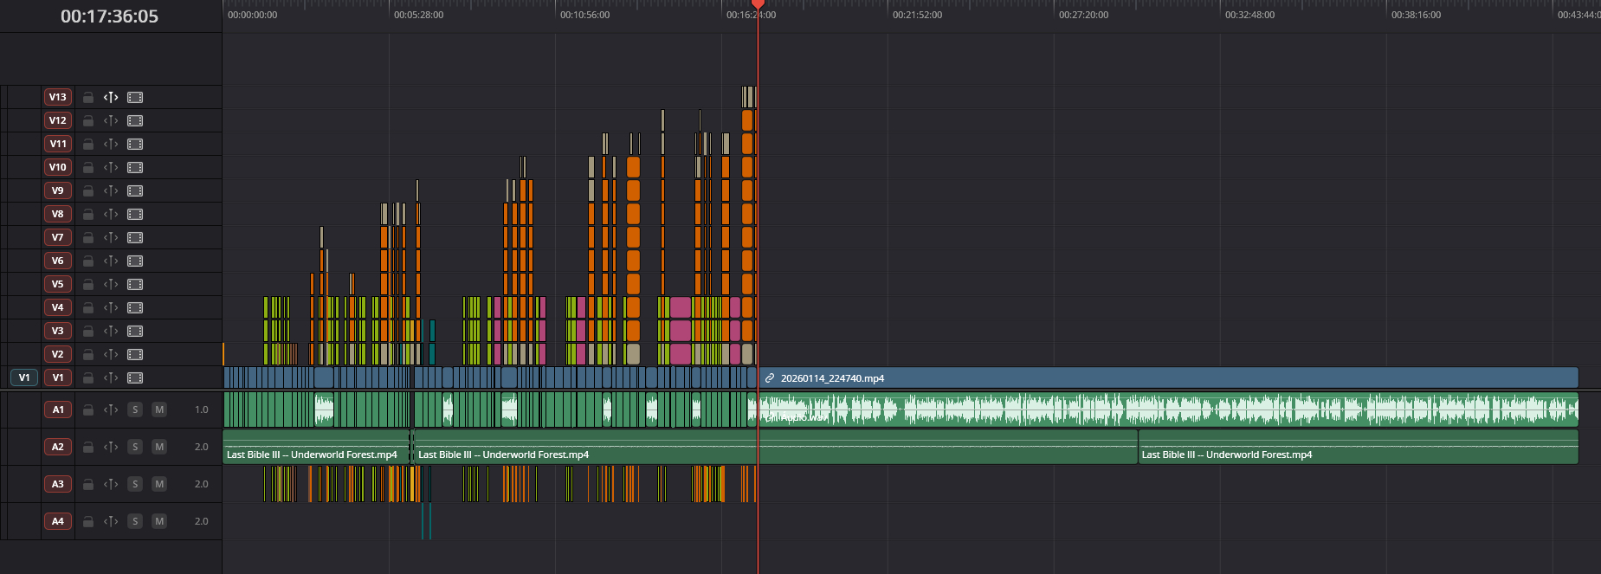This screenshot has height=574, width=1601.
Task: Click the V1 source patch button
Action: pyautogui.click(x=24, y=377)
